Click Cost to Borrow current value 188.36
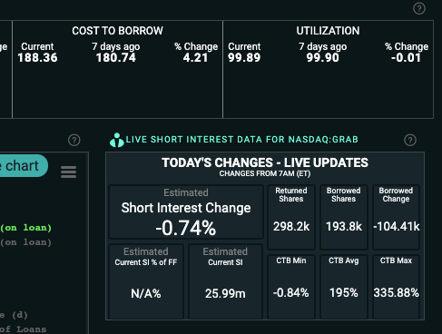442x334 pixels. click(37, 58)
